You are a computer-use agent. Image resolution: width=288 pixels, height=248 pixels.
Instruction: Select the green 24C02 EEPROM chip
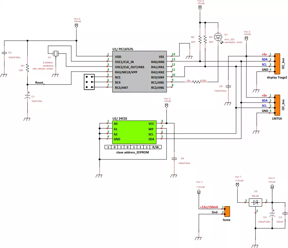[x=135, y=132]
